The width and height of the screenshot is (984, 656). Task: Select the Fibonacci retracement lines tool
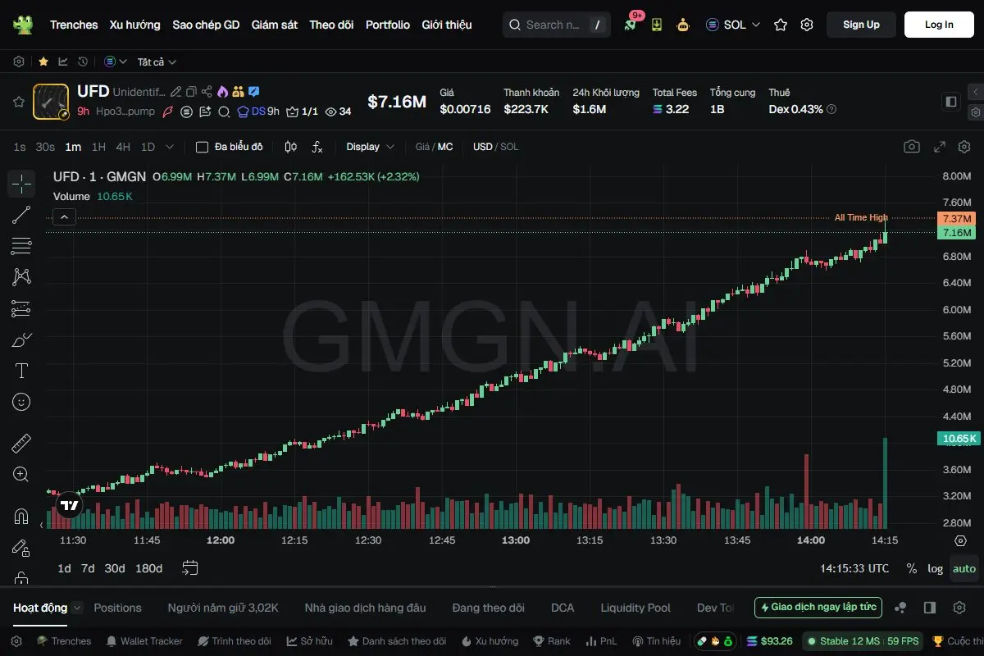21,246
